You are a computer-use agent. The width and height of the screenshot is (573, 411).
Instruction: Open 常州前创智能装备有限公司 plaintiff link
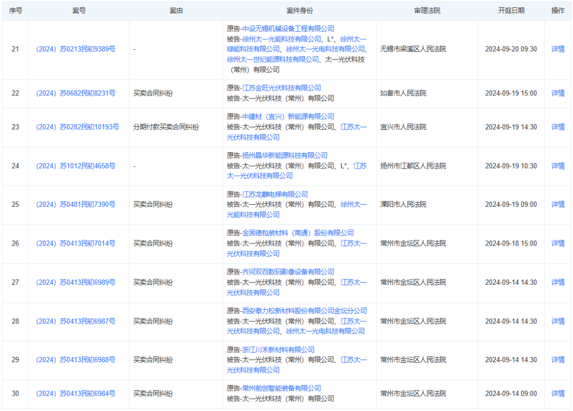[282, 388]
